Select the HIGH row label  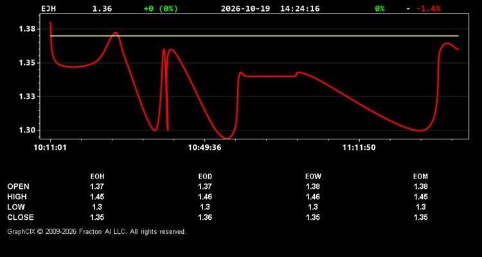click(x=17, y=197)
